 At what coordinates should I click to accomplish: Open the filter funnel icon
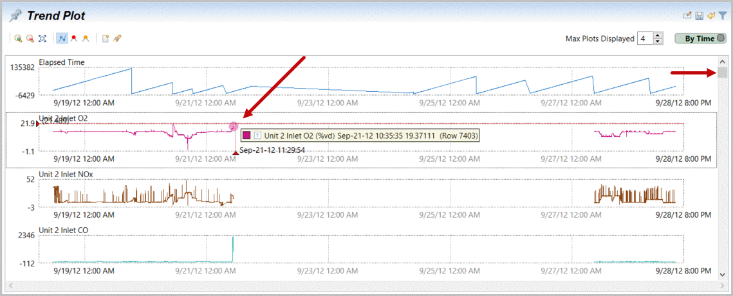(722, 15)
